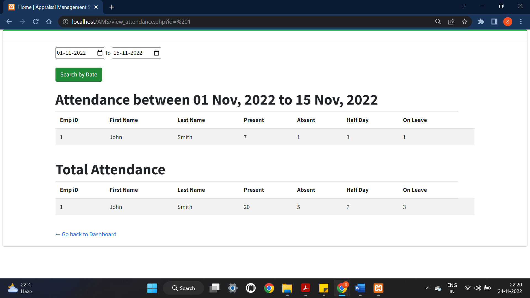Open the side panel icon next to extensions
Viewport: 530px width, 298px height.
click(x=494, y=22)
